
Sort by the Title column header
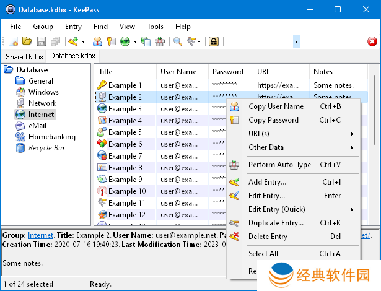tap(125, 72)
